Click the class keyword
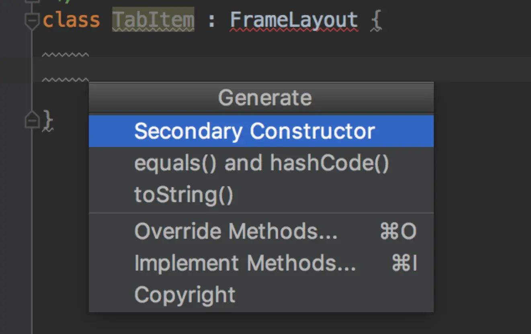This screenshot has width=531, height=334. 71,20
